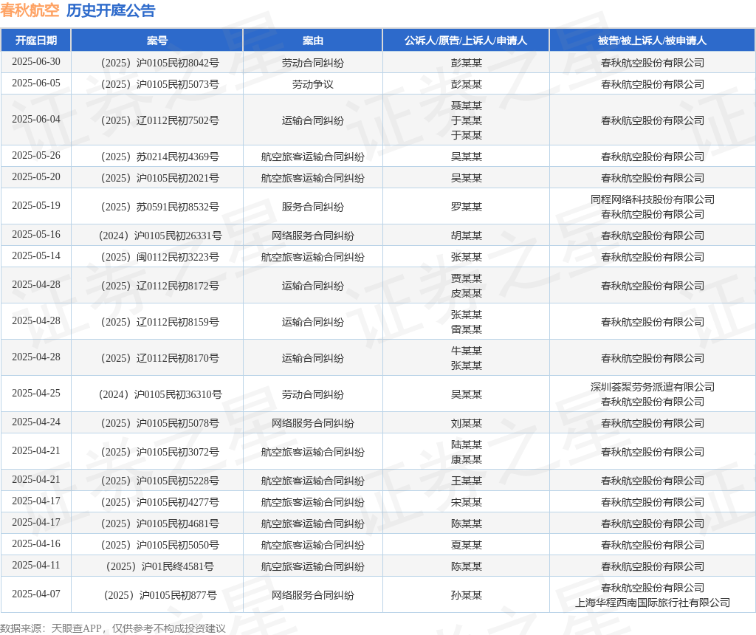This screenshot has width=756, height=635.
Task: Click plaintiff 王某某
Action: coord(467,481)
